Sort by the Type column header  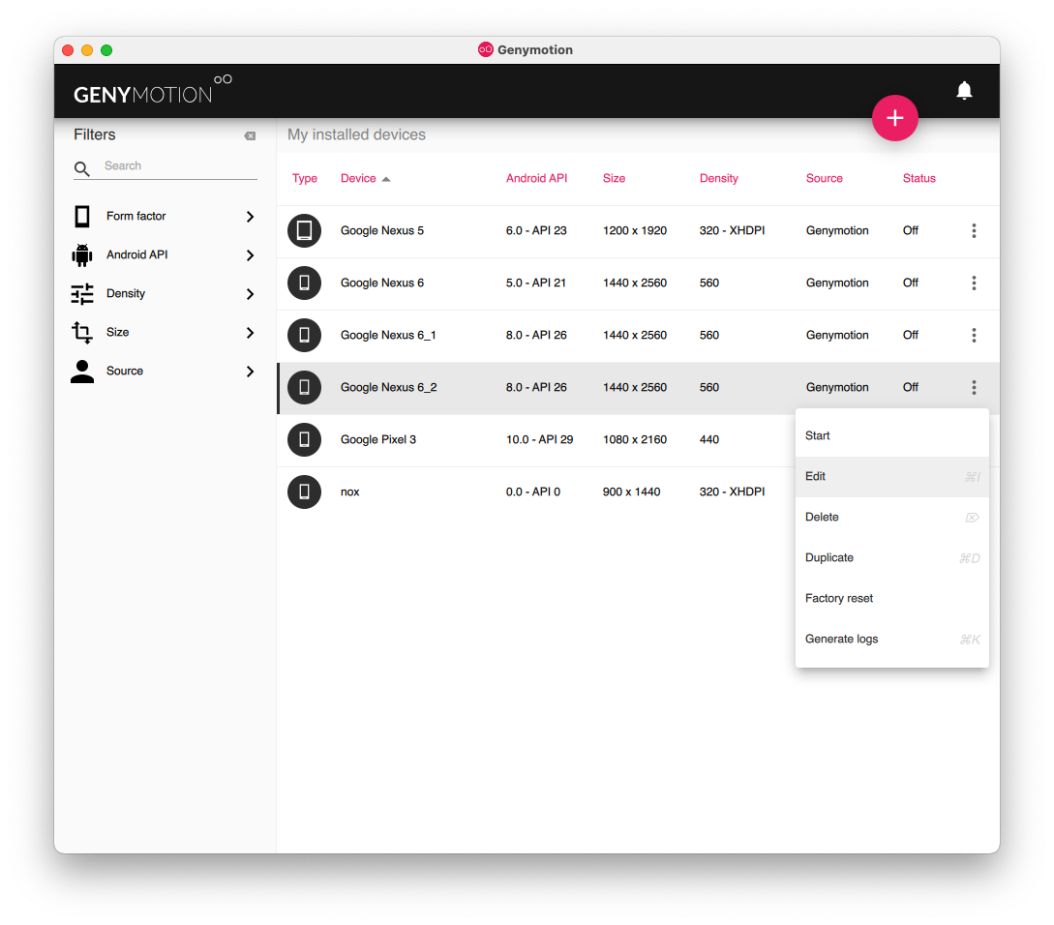pos(305,178)
